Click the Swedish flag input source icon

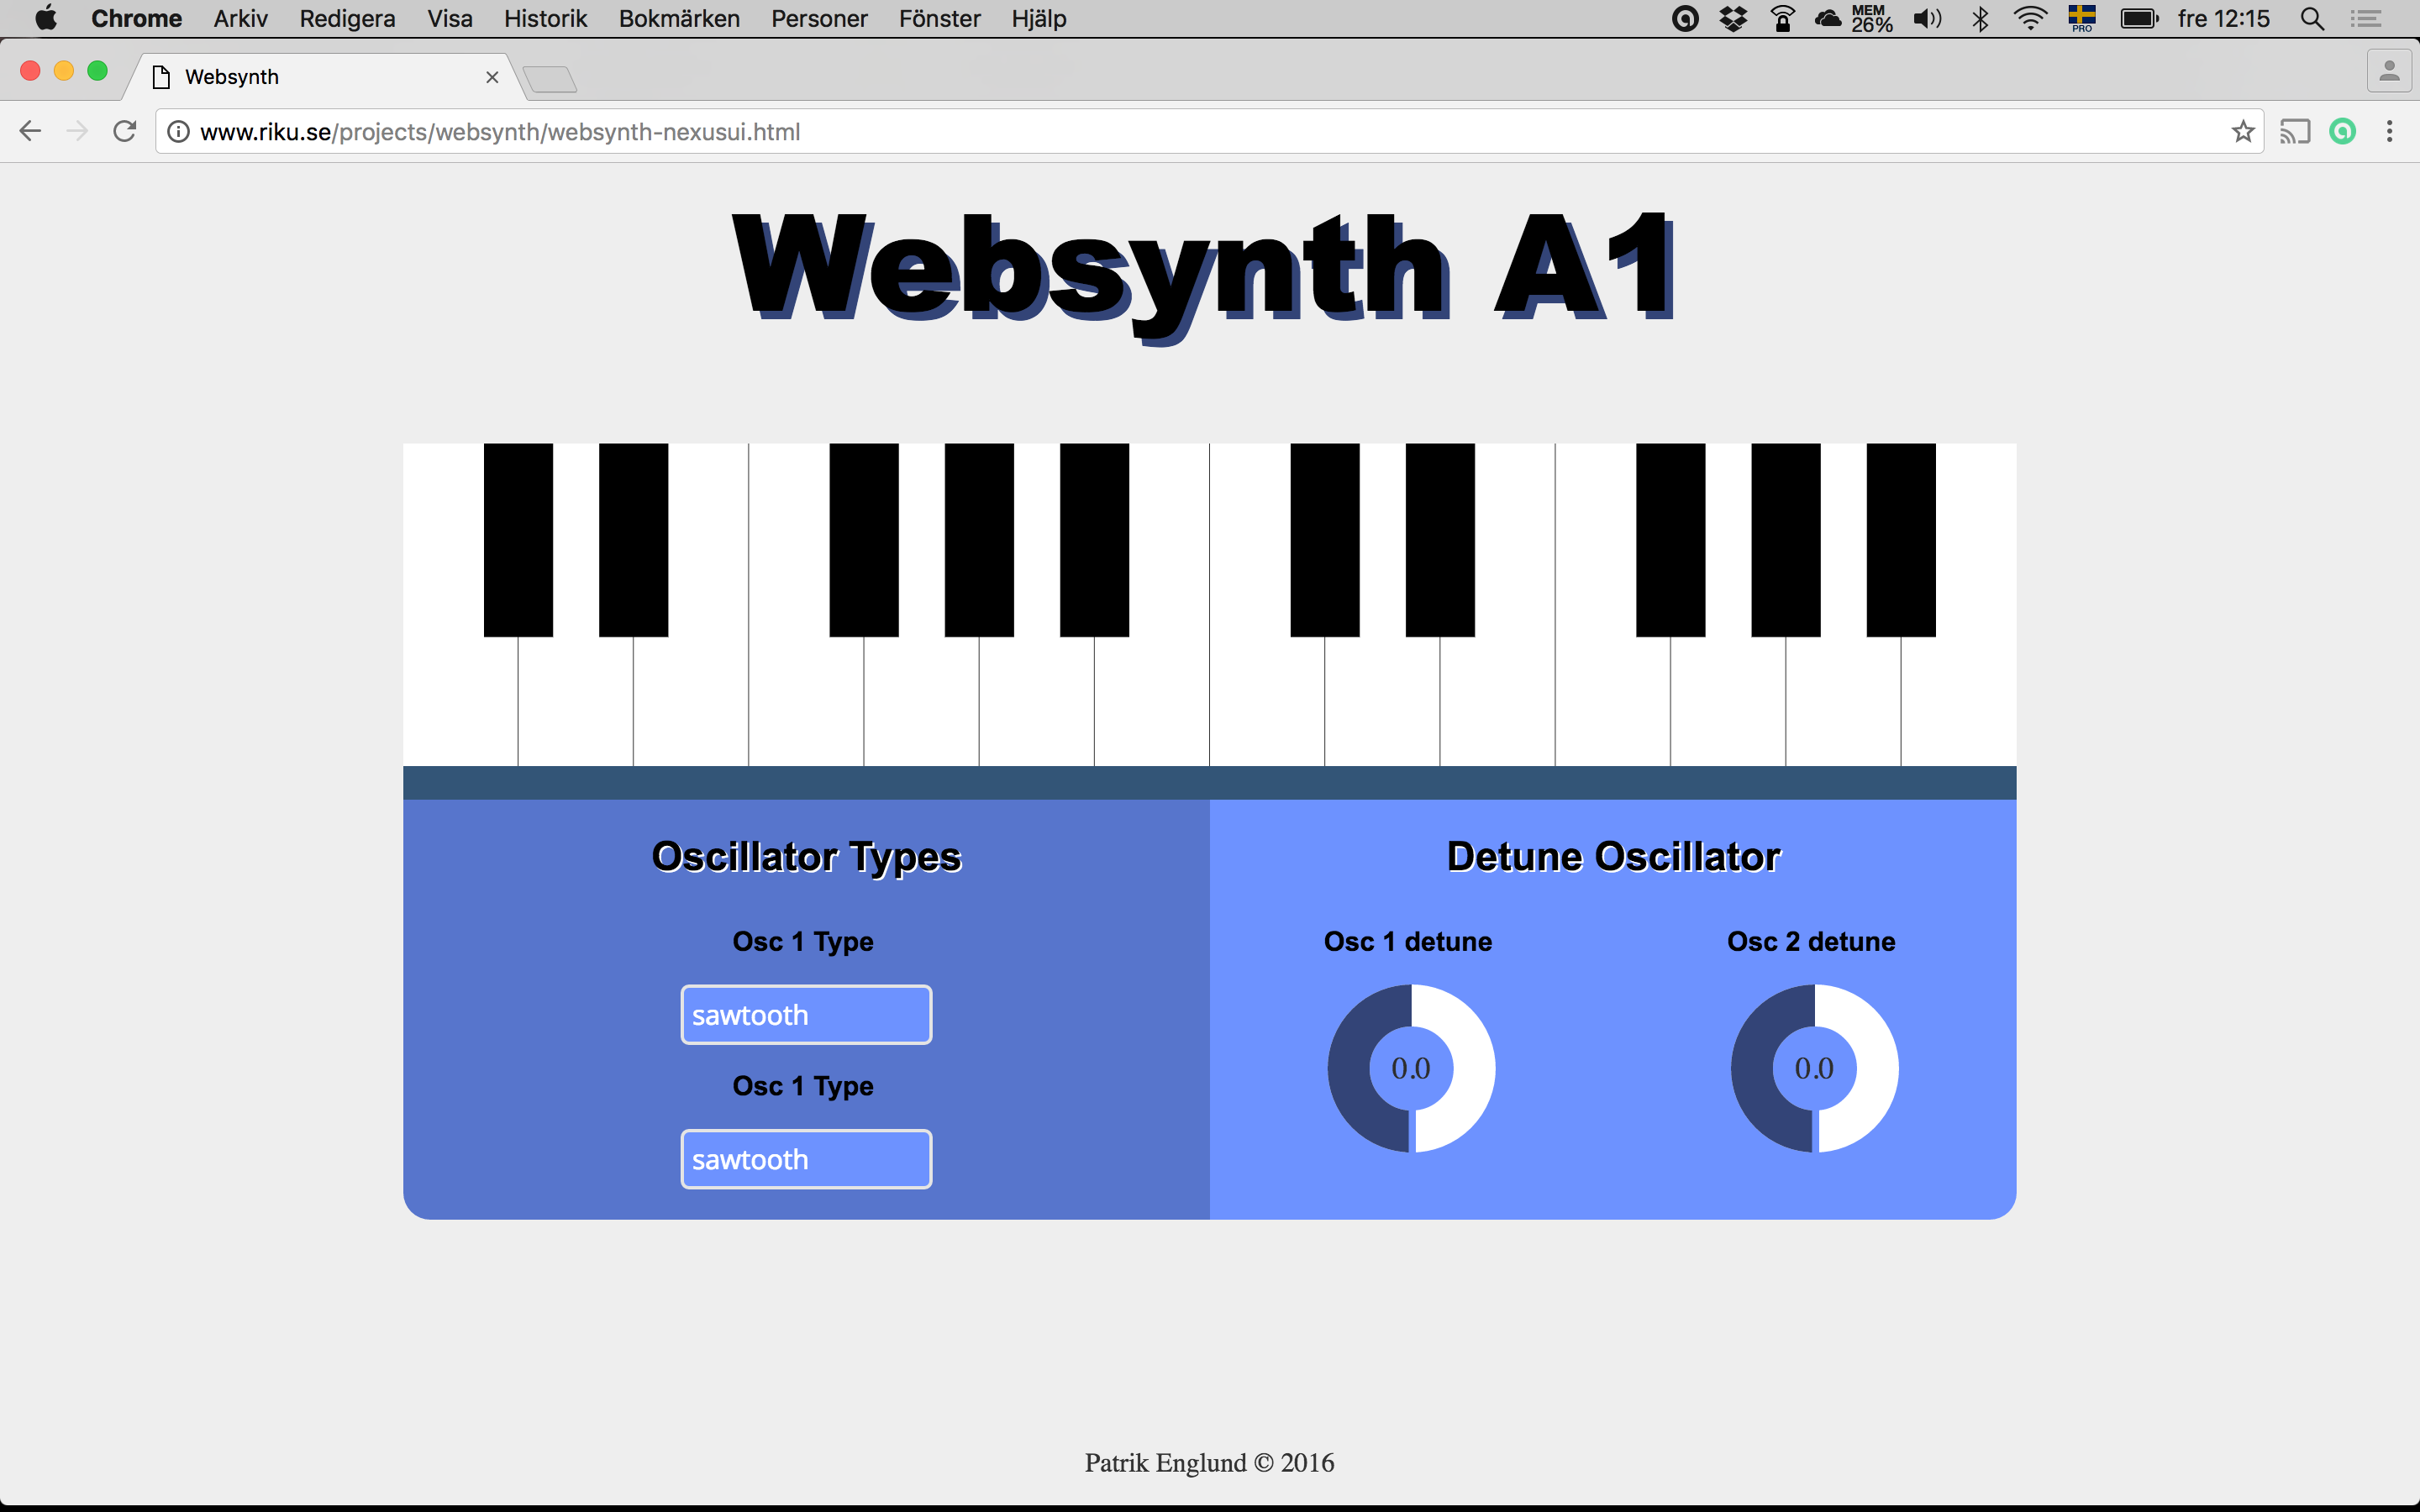pyautogui.click(x=2082, y=18)
